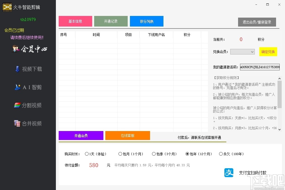
Task: Open the 兑换会员 exchange dropdown
Action: point(242,52)
